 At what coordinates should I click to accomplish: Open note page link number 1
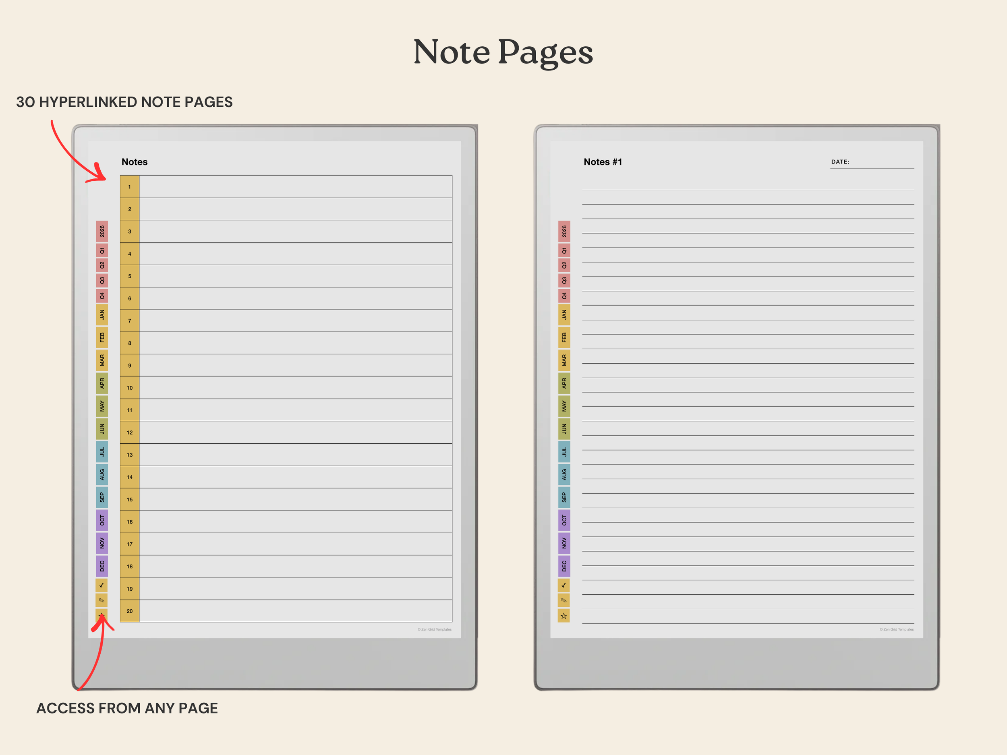click(130, 186)
